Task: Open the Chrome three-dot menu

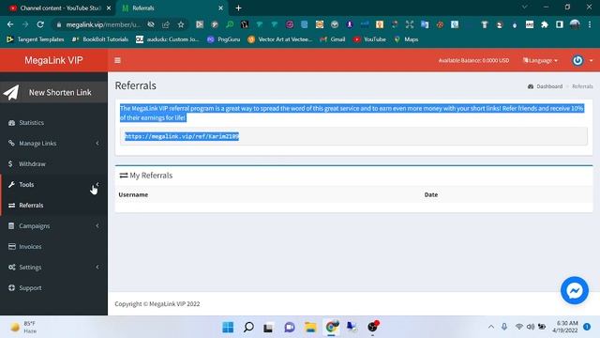Action: [x=590, y=24]
